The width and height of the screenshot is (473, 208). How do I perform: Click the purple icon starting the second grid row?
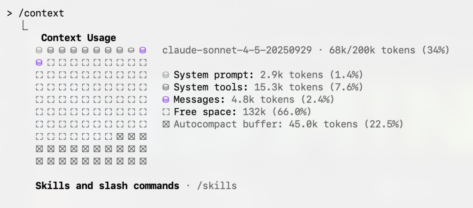(39, 62)
